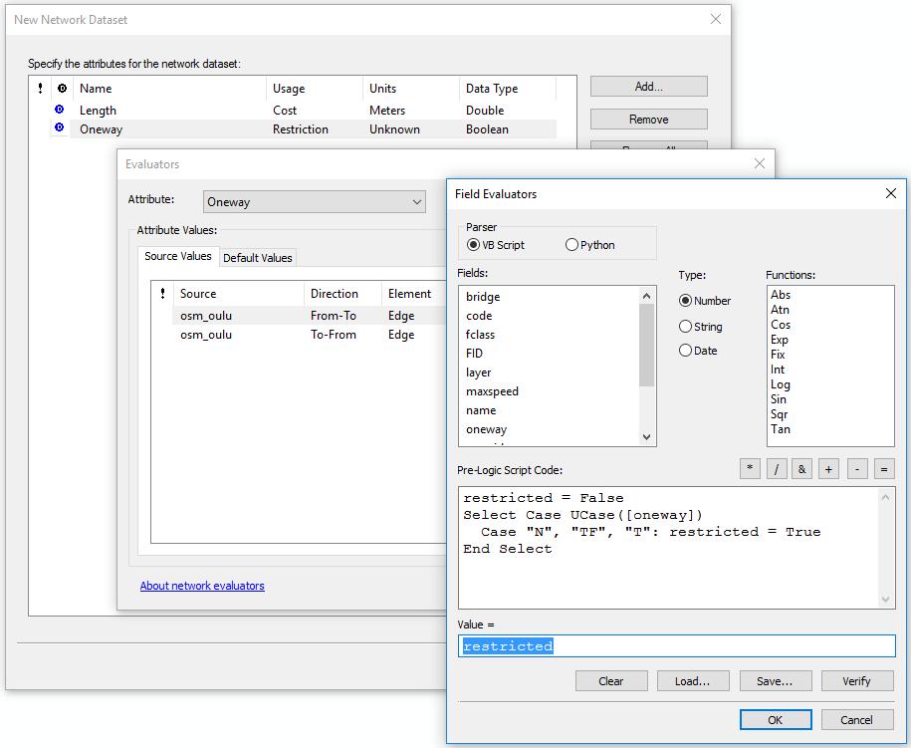Select the maxspeed field in Fields list
911x748 pixels.
pyautogui.click(x=492, y=391)
